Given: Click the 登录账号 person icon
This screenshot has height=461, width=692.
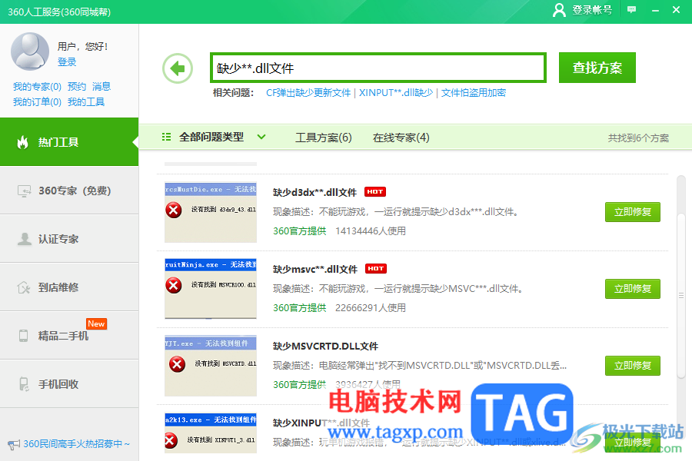Looking at the screenshot, I should 559,12.
